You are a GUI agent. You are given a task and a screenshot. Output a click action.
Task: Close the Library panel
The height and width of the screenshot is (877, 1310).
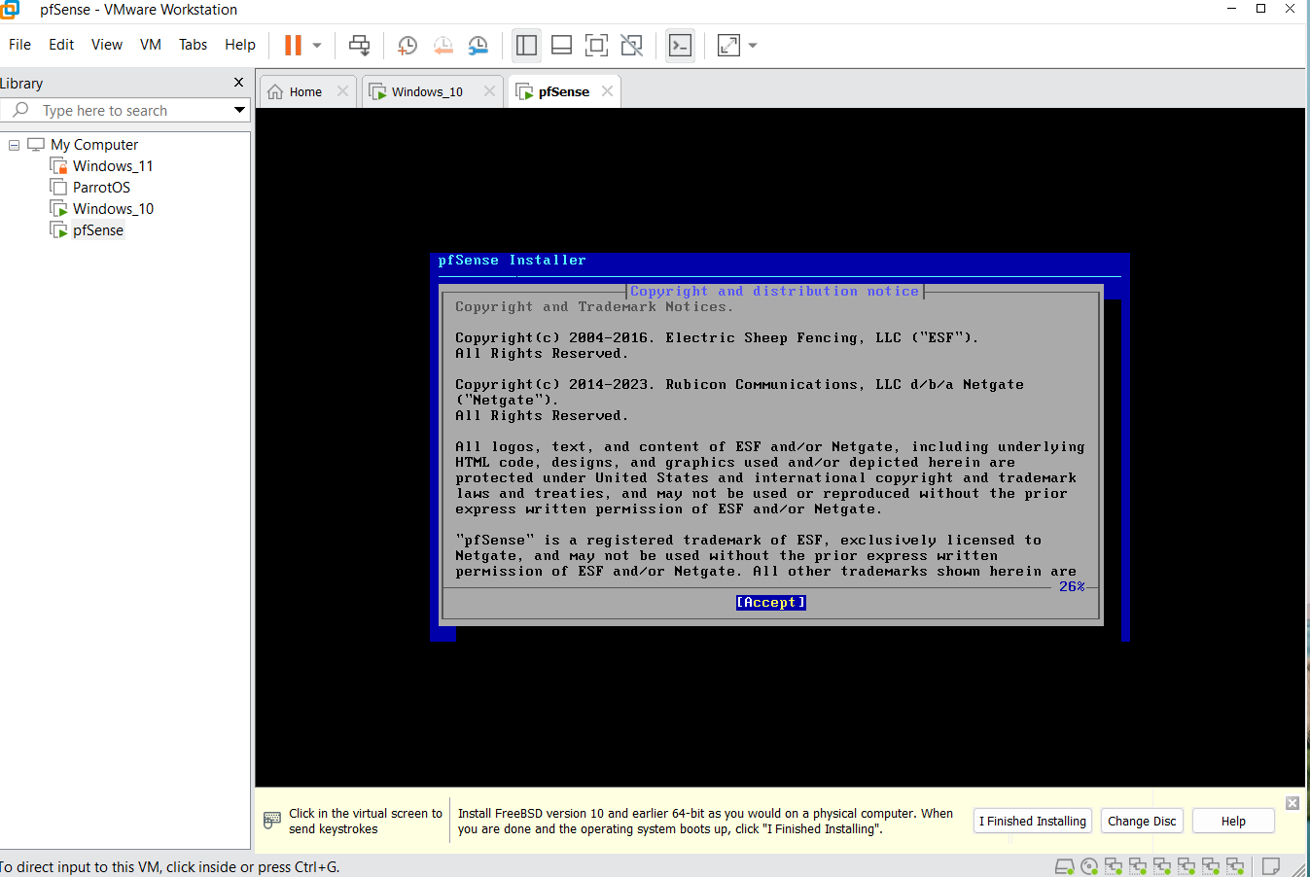pyautogui.click(x=238, y=83)
